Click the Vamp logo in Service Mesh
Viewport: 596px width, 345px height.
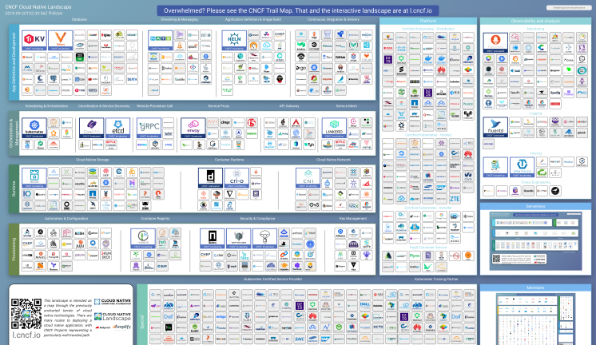click(x=367, y=145)
